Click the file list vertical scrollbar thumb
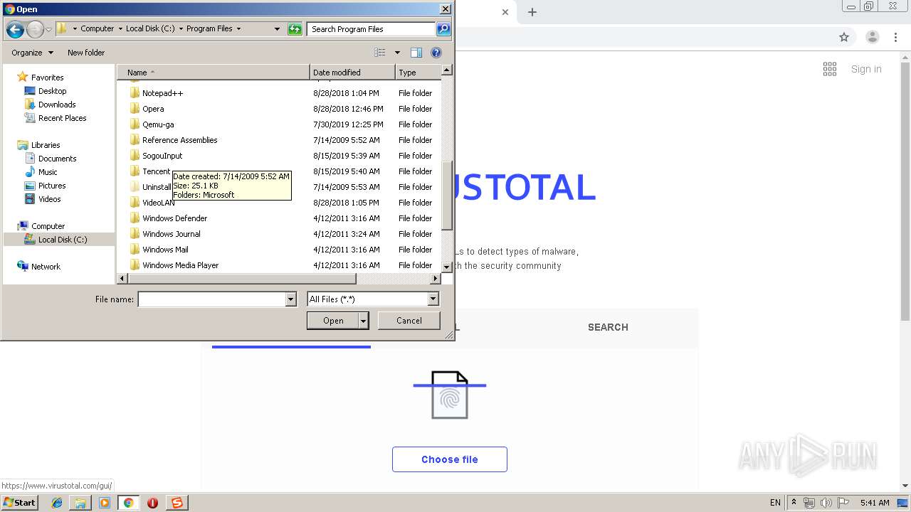Image resolution: width=911 pixels, height=512 pixels. [x=447, y=196]
